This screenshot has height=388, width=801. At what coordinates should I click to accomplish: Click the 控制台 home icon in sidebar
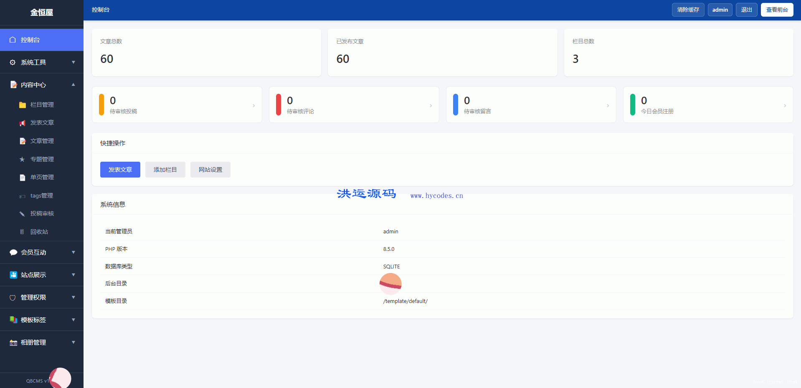(x=13, y=40)
